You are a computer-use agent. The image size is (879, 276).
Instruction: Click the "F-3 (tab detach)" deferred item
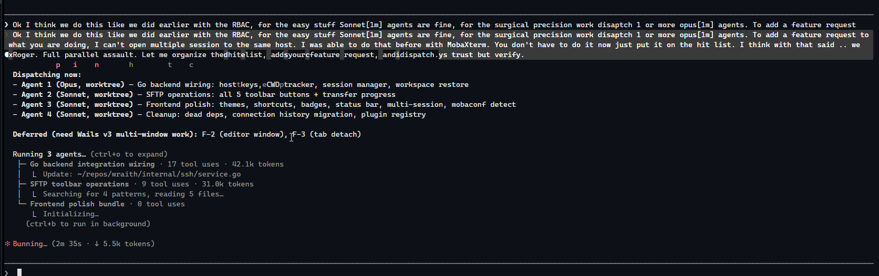326,135
